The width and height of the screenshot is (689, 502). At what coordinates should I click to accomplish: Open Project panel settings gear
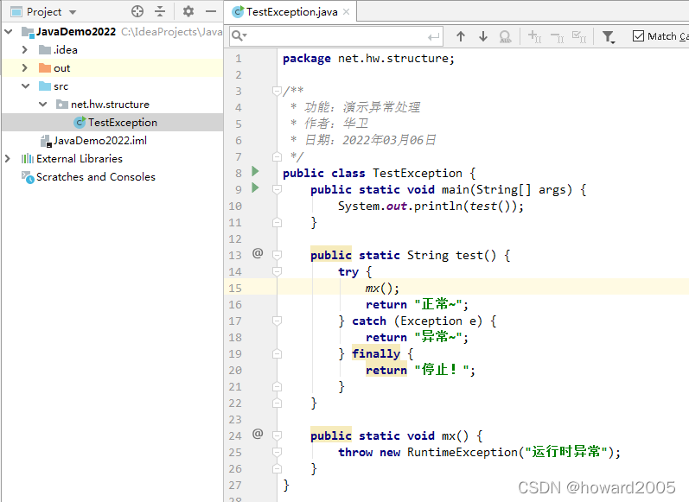[x=188, y=11]
